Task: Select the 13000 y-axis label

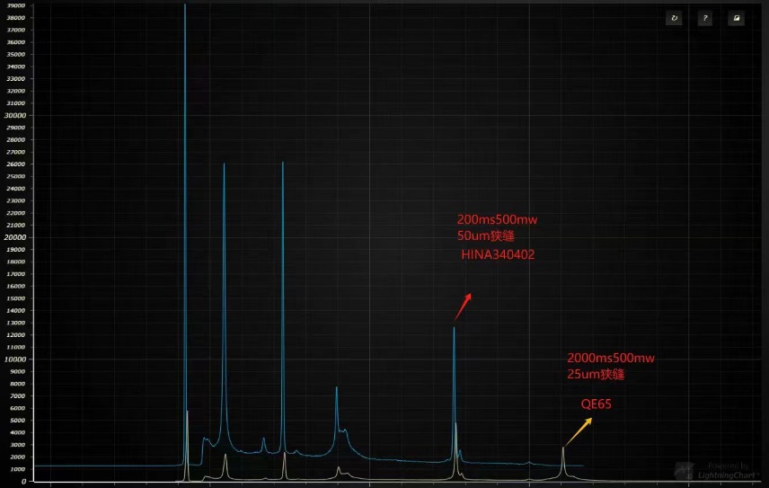Action: coord(15,323)
